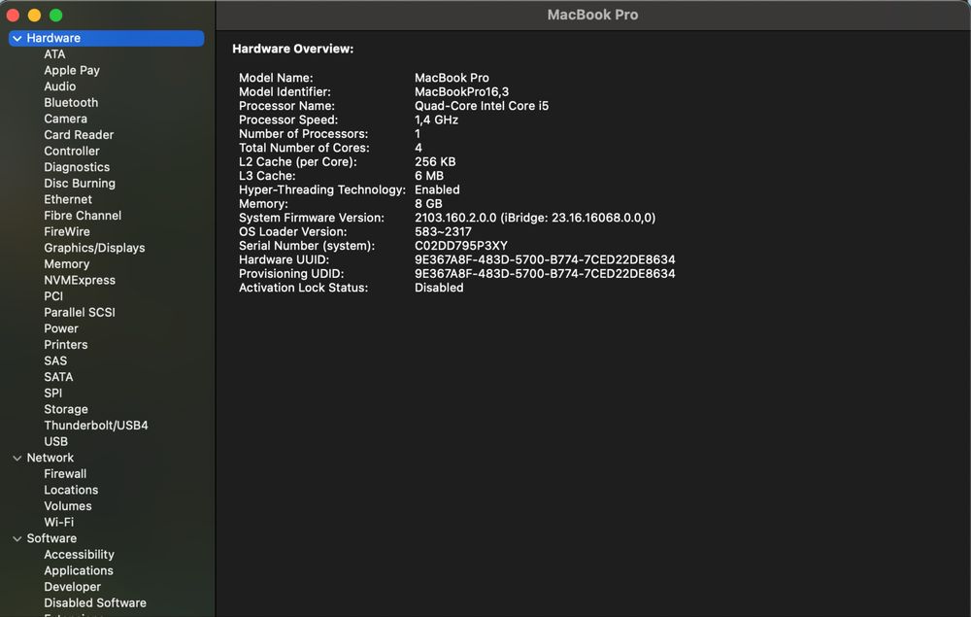Open the SAS entry
971x617 pixels.
coord(55,360)
